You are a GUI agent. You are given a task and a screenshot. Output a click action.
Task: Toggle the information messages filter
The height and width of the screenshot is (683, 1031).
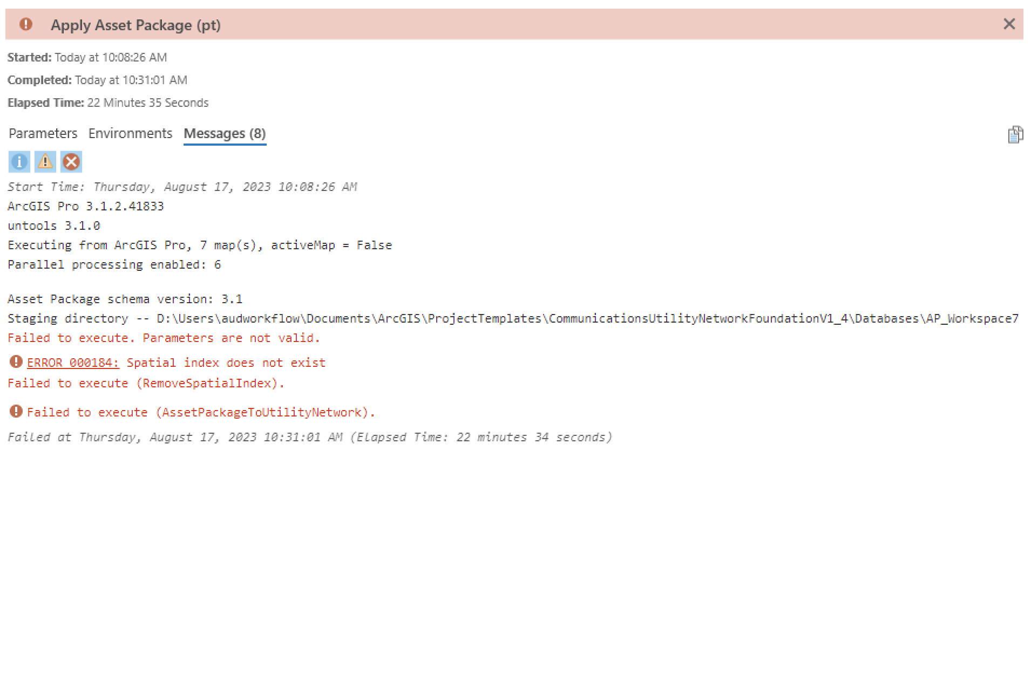pos(19,162)
